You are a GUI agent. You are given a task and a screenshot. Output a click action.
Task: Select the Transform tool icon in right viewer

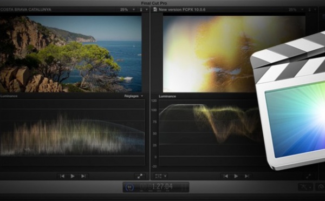pos(158,176)
